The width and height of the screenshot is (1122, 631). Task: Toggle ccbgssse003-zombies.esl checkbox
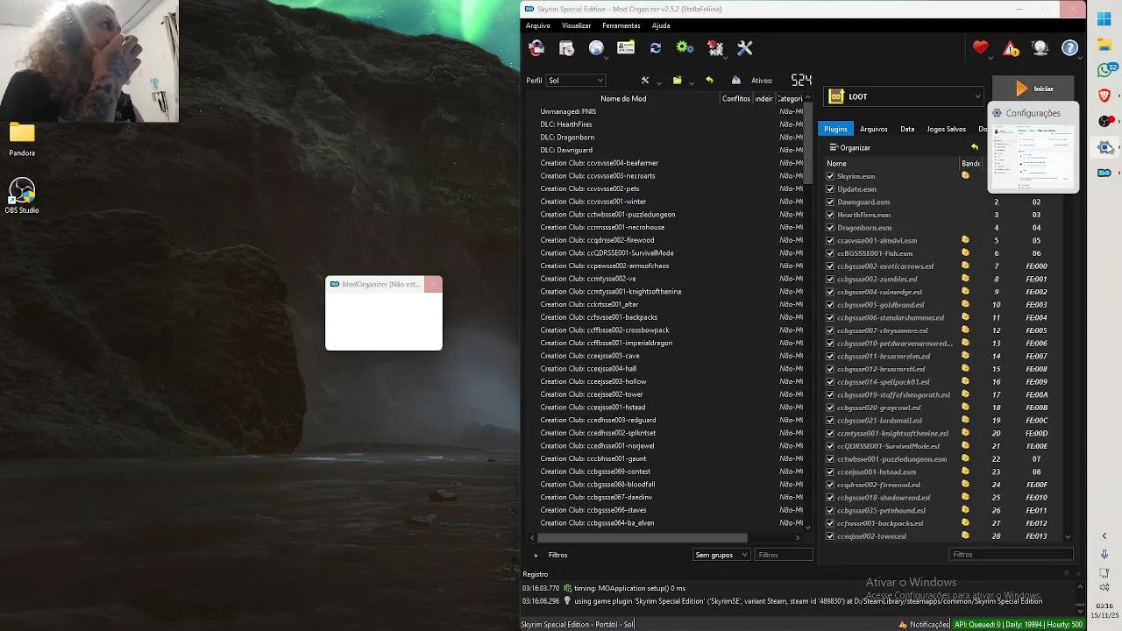coord(830,279)
